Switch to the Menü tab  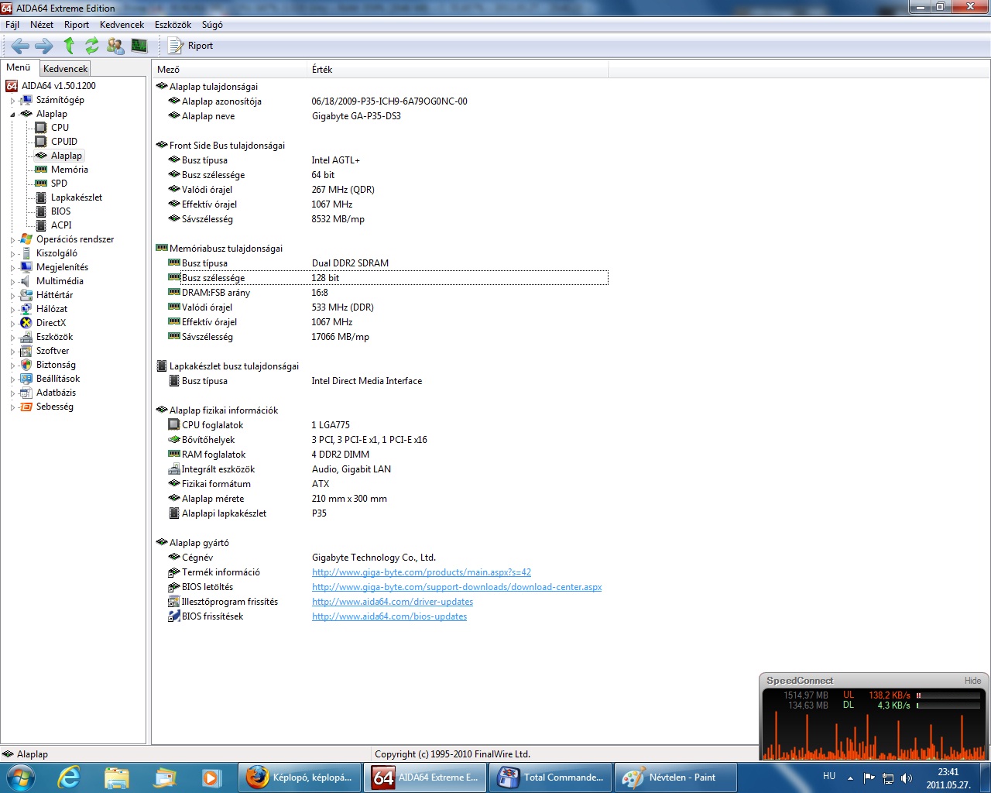(x=19, y=67)
